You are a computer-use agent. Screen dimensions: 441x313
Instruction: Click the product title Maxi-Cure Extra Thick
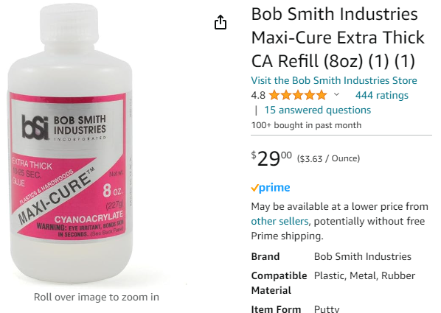coord(338,38)
